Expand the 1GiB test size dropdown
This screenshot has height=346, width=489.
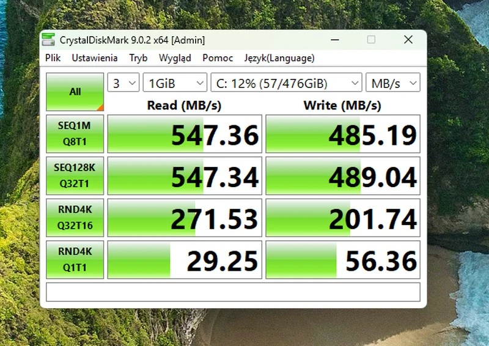pos(175,83)
